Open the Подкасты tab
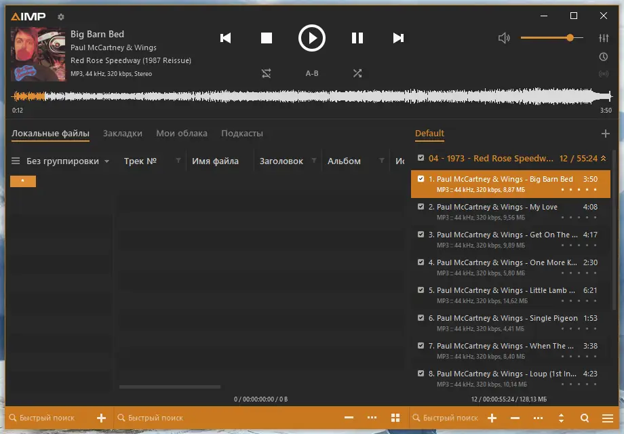Viewport: 624px width, 434px height. click(x=242, y=134)
